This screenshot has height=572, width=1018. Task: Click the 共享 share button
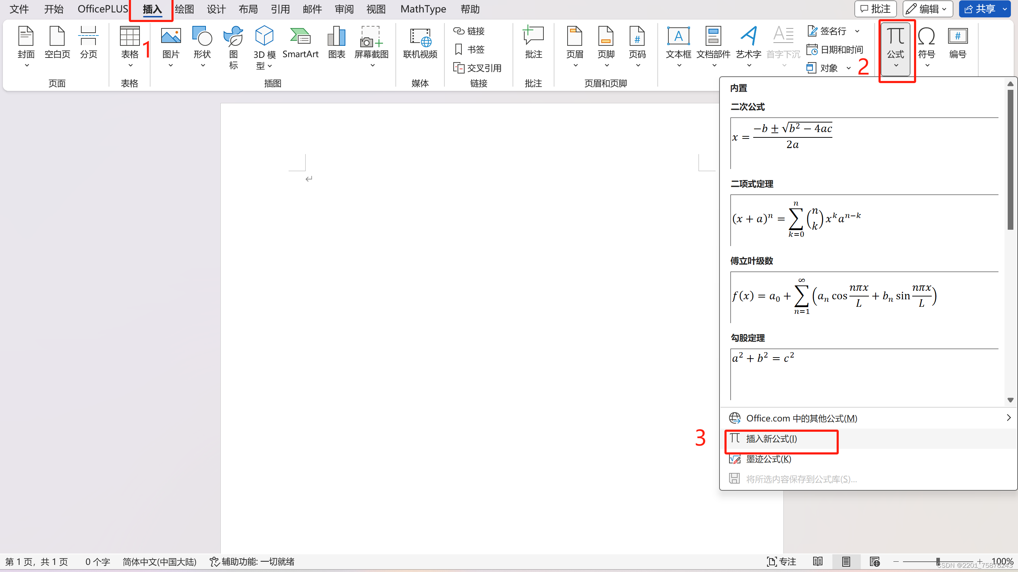[980, 9]
